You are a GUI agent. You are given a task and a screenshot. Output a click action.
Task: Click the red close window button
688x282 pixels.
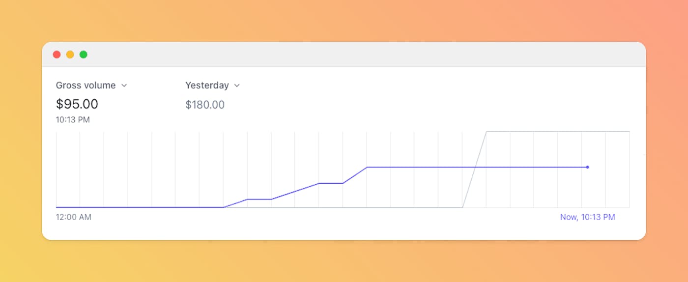(x=57, y=55)
